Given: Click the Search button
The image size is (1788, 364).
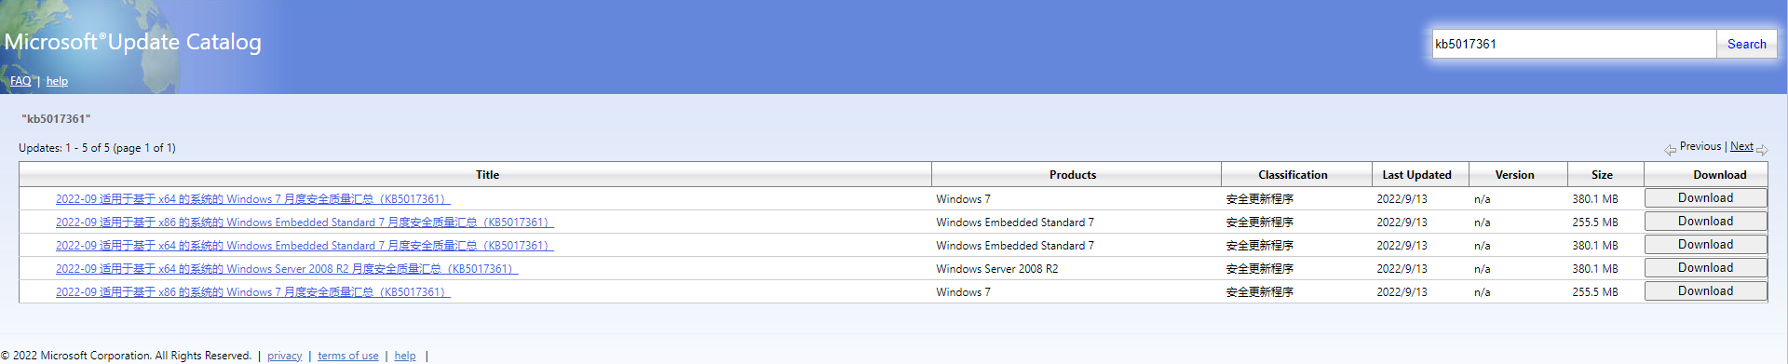Looking at the screenshot, I should click(1746, 44).
